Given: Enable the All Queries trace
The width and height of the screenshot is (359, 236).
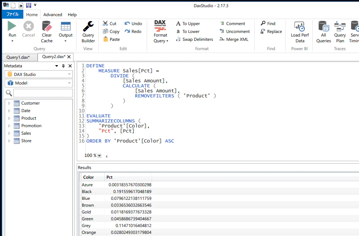Looking at the screenshot, I should (323, 32).
